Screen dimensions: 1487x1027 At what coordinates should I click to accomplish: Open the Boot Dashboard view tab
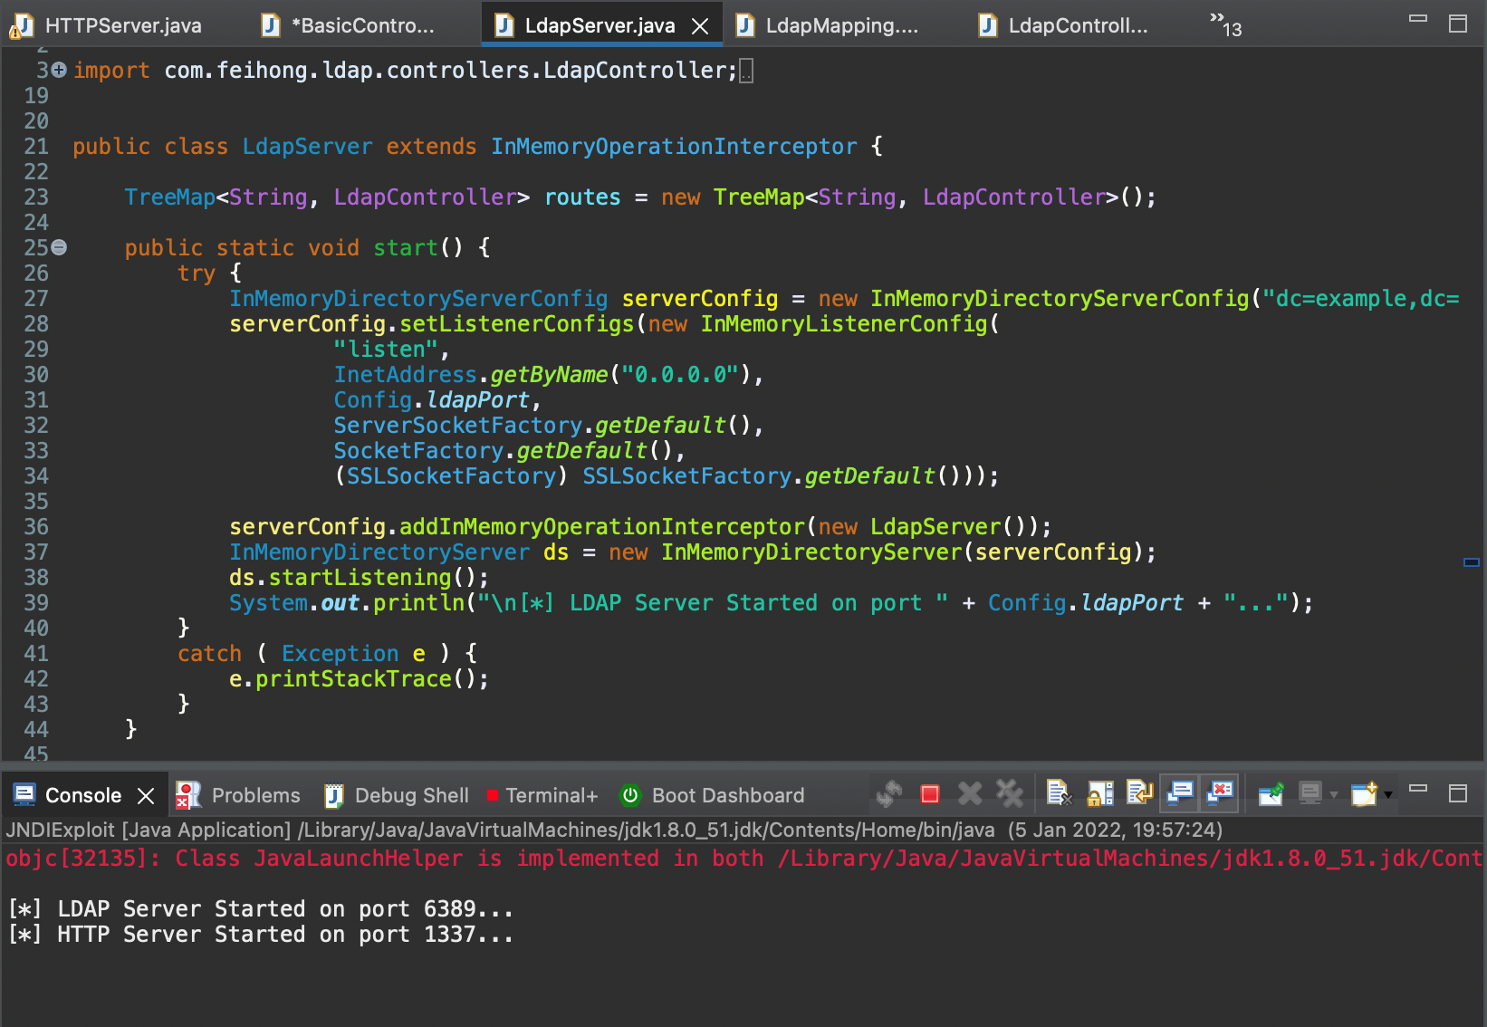click(713, 795)
